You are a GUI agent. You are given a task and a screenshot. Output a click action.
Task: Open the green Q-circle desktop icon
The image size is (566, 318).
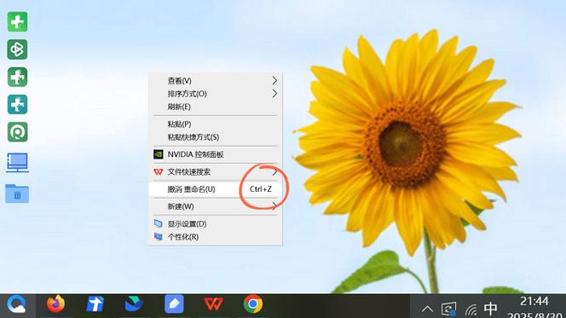(x=17, y=132)
